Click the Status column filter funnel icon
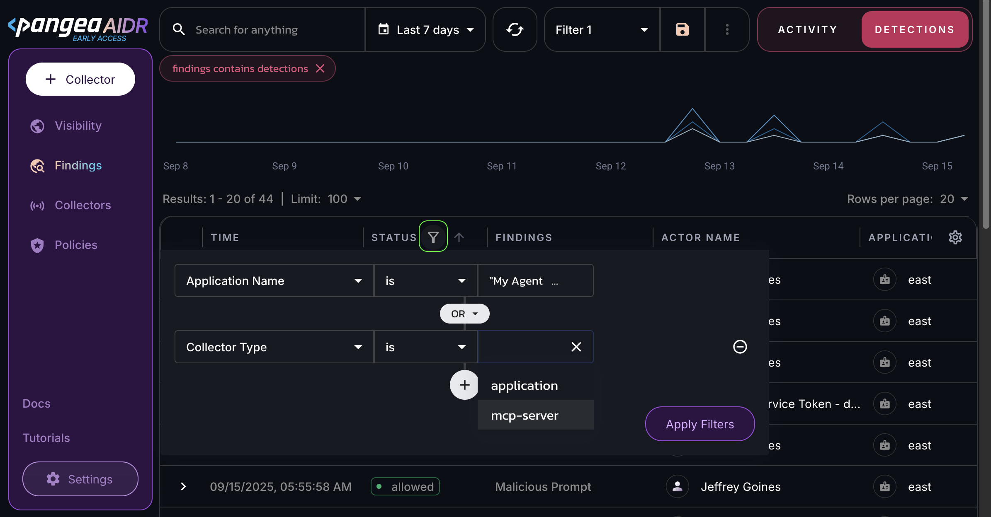This screenshot has width=991, height=517. pyautogui.click(x=433, y=237)
